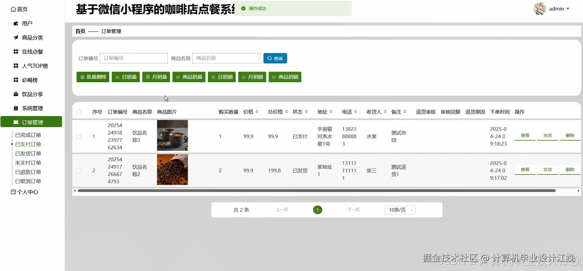Check the row 1 order checkbox

(x=79, y=136)
